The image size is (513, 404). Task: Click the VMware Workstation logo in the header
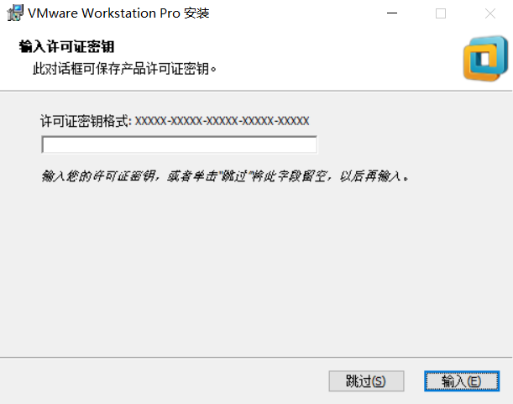[x=485, y=58]
